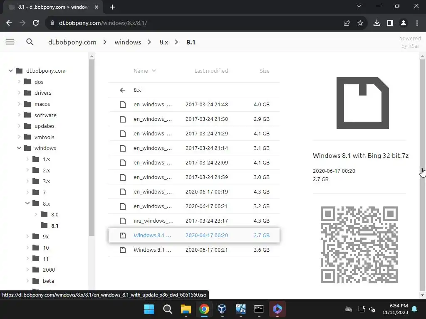Click the powered by h5ai link
This screenshot has width=426, height=319.
410,42
